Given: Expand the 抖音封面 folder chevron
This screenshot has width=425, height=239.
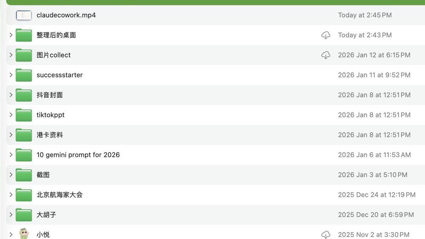Looking at the screenshot, I should (x=11, y=95).
